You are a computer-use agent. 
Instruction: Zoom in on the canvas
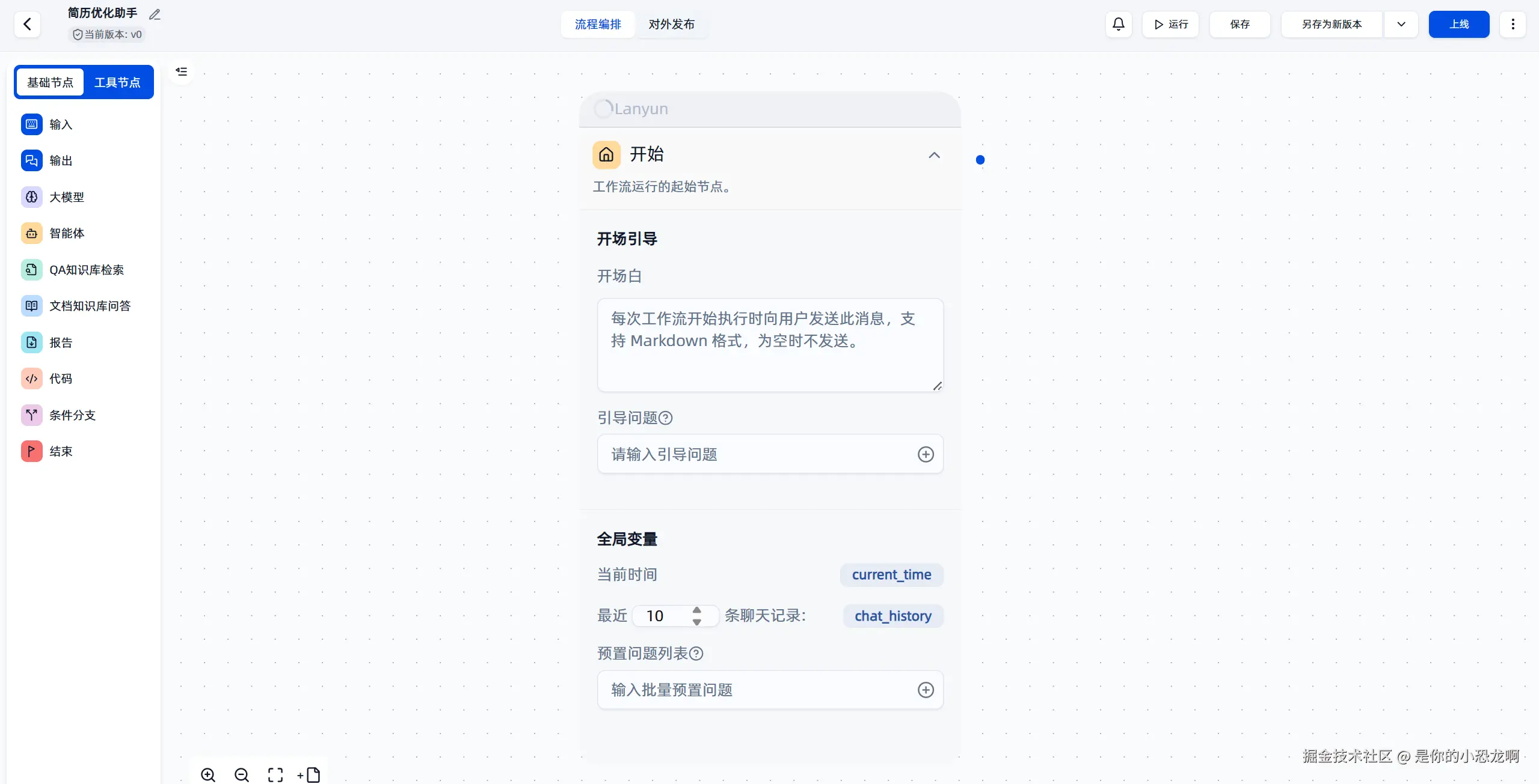pyautogui.click(x=208, y=774)
